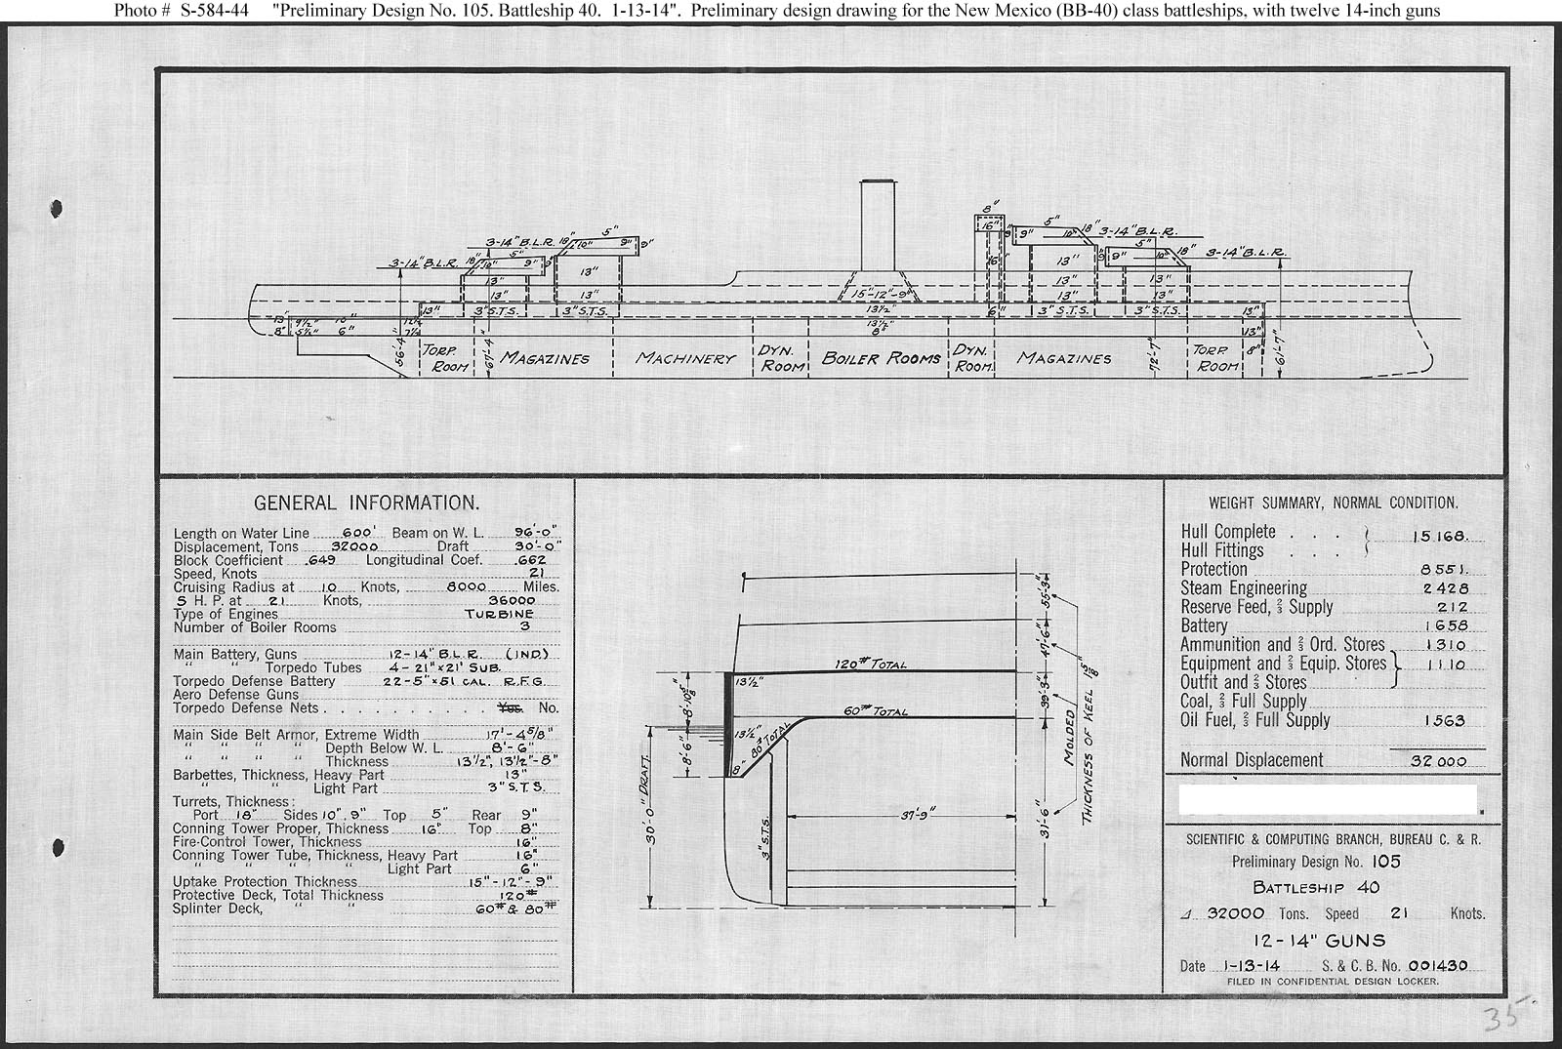Click the BOILER ROOMS compartment label
Screen dimensions: 1562x1049
pyautogui.click(x=881, y=358)
